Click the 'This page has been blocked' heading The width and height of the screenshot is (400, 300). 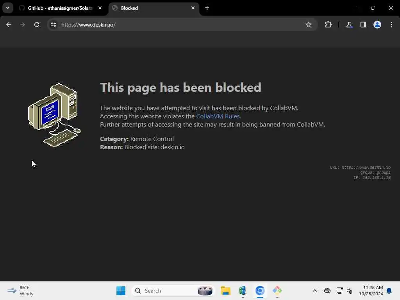pos(180,87)
